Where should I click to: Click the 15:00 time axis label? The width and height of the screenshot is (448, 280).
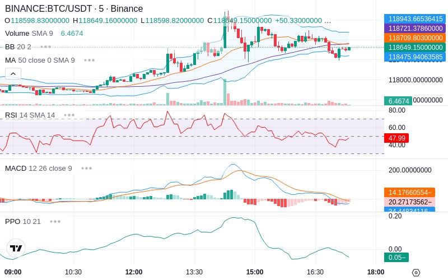pyautogui.click(x=255, y=272)
